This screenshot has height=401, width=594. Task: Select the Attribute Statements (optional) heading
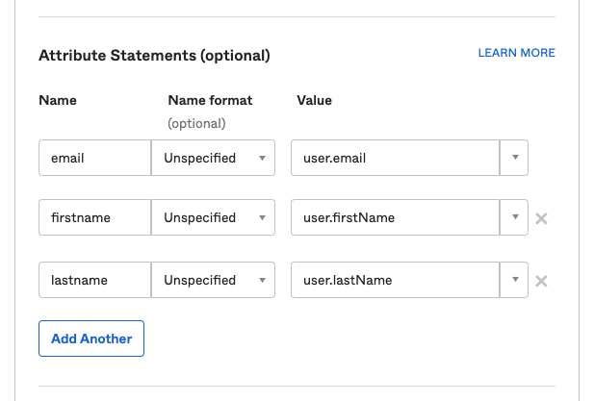(x=154, y=56)
